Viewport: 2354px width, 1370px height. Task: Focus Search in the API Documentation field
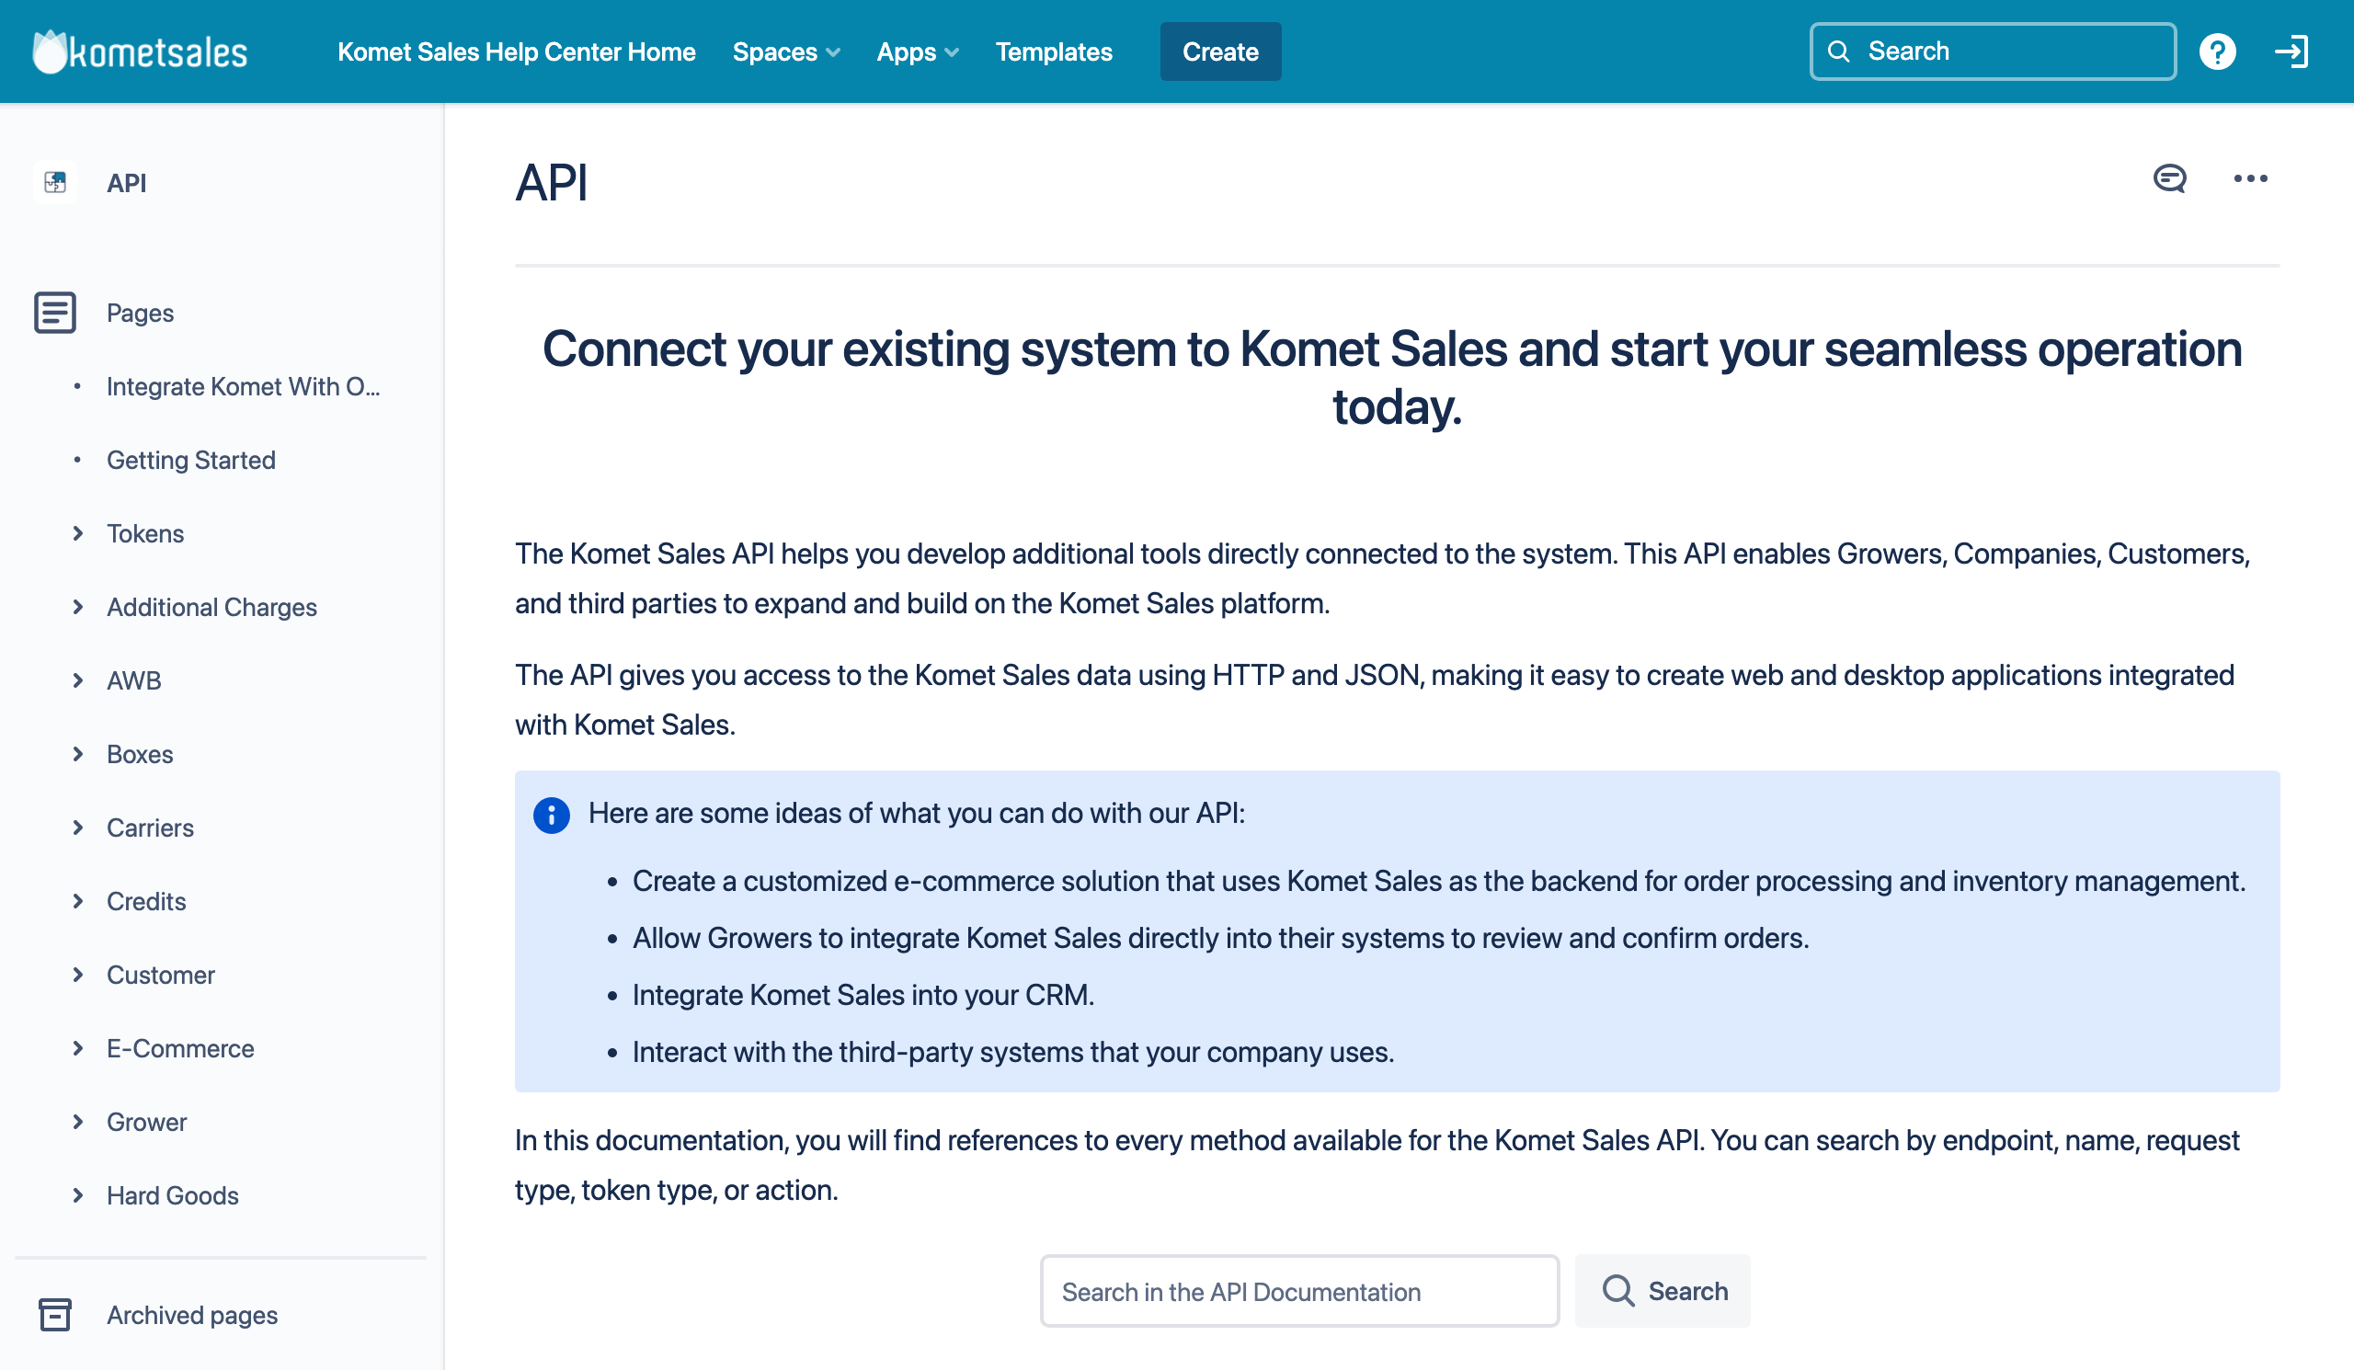click(x=1299, y=1291)
